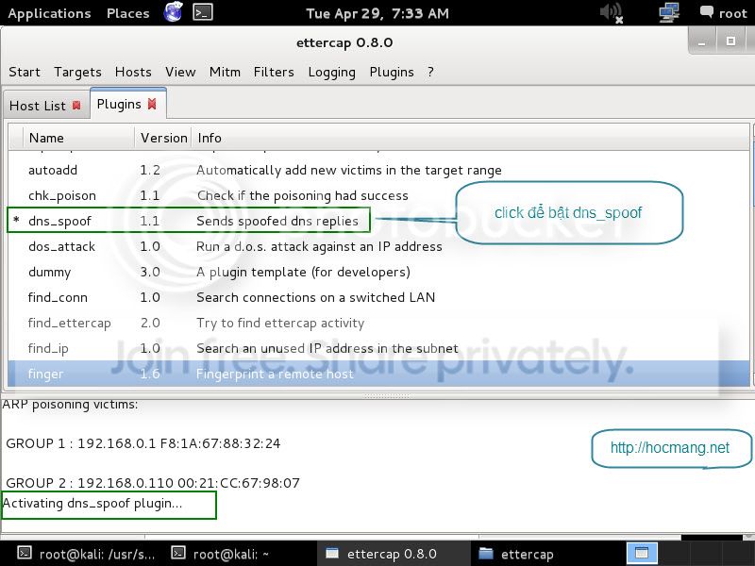Select the find_conn plugin row
Image resolution: width=755 pixels, height=566 pixels.
(378, 298)
